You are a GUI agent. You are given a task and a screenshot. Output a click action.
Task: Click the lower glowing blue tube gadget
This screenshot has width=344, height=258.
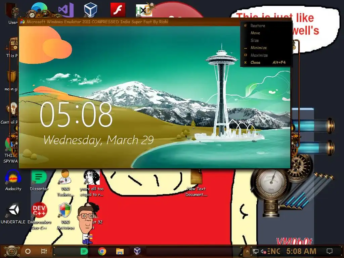tap(313, 147)
